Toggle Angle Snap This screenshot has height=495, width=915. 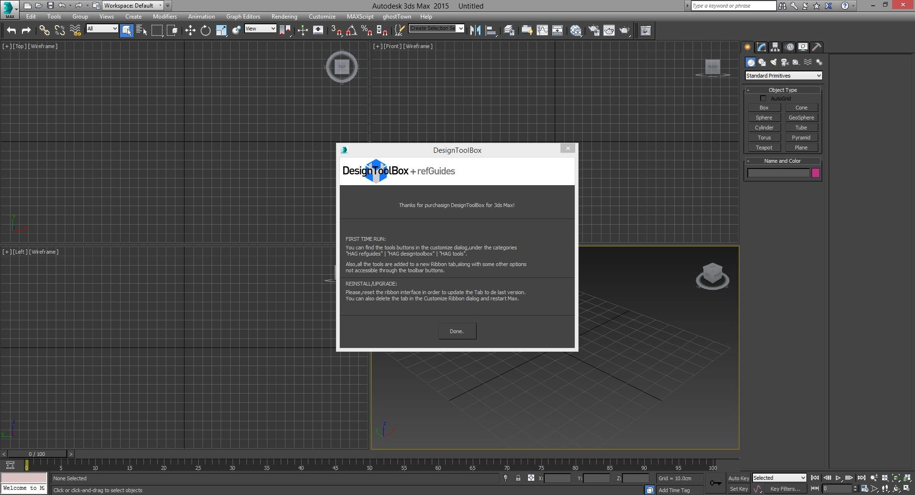pos(351,30)
